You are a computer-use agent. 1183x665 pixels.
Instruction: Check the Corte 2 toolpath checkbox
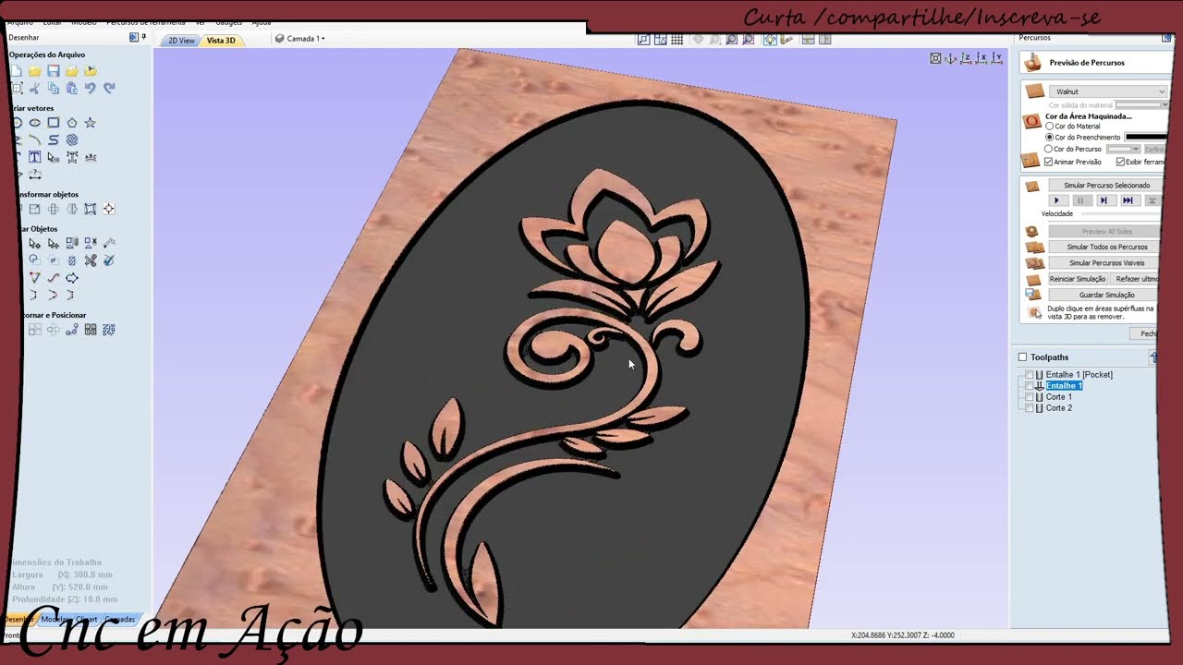pos(1030,408)
